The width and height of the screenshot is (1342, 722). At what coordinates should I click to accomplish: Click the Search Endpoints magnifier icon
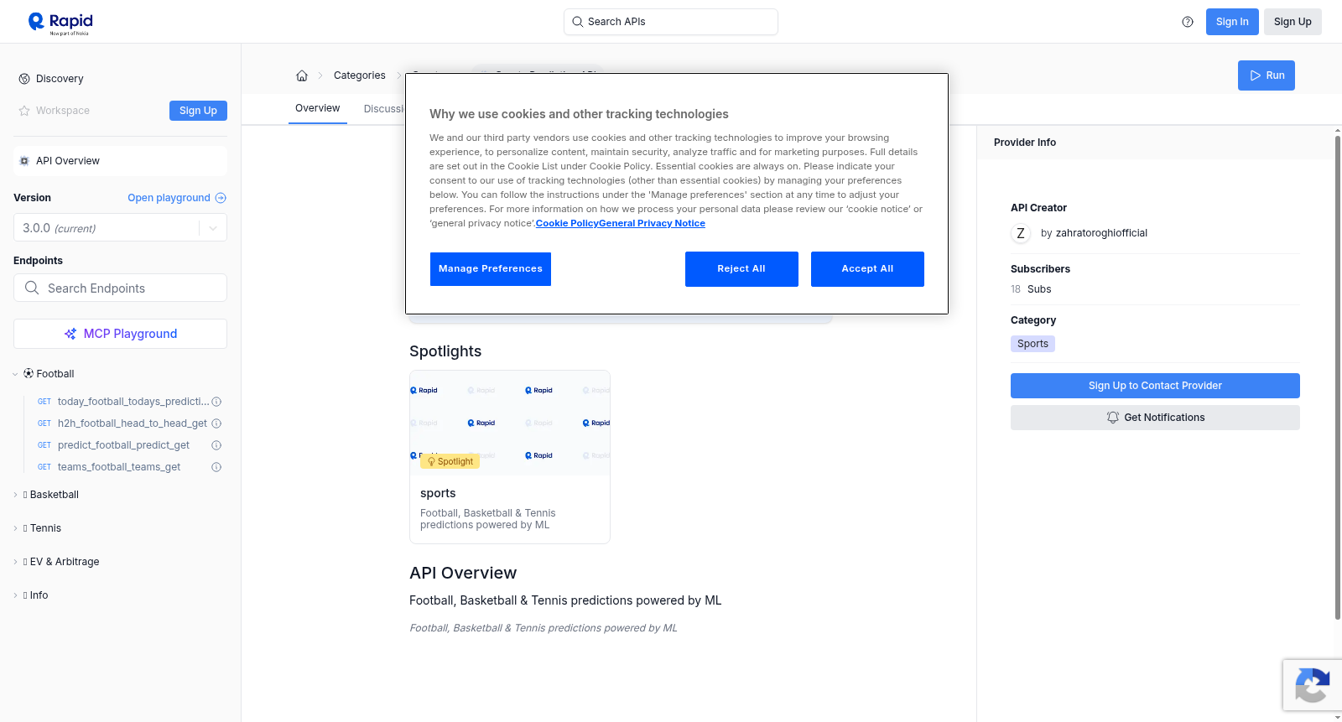point(32,288)
